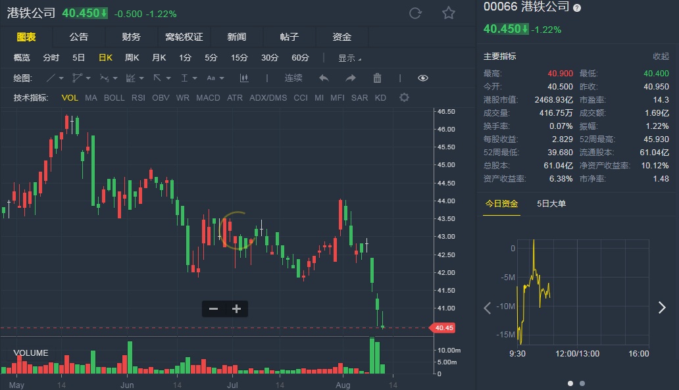Screen dimensions: 679x390
Task: Click help icon next to 00066 港铁公司
Action: (577, 7)
